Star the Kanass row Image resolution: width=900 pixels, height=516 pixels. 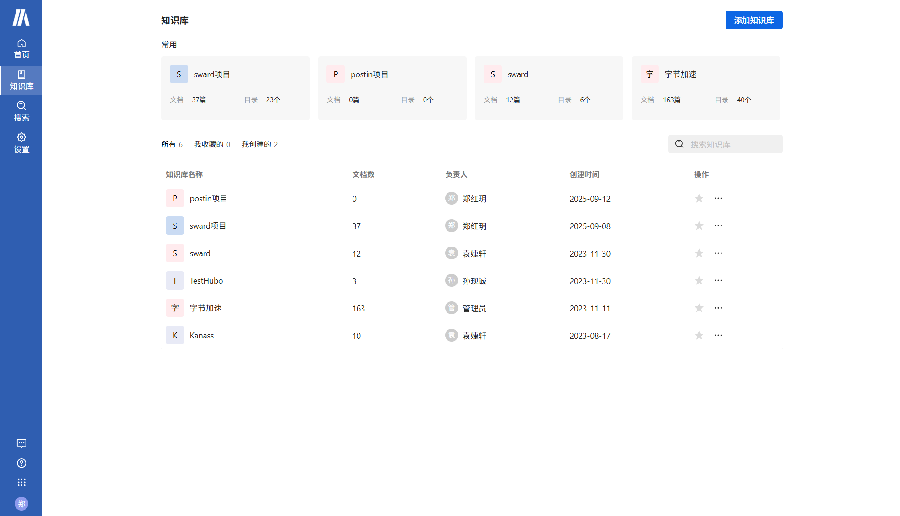click(x=699, y=335)
